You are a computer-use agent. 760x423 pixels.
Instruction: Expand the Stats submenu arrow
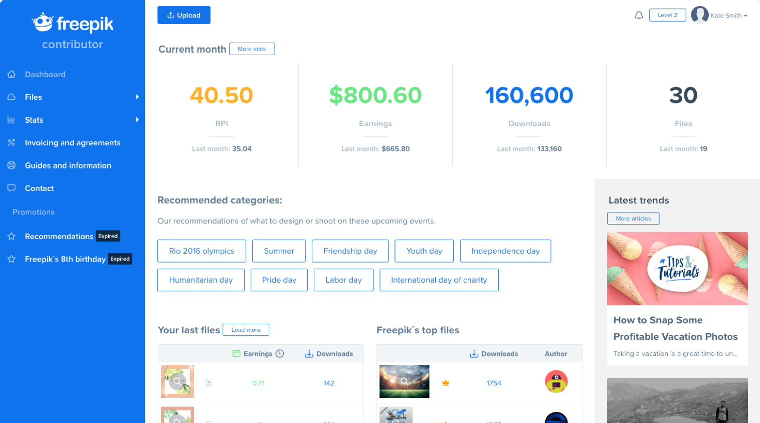tap(137, 120)
